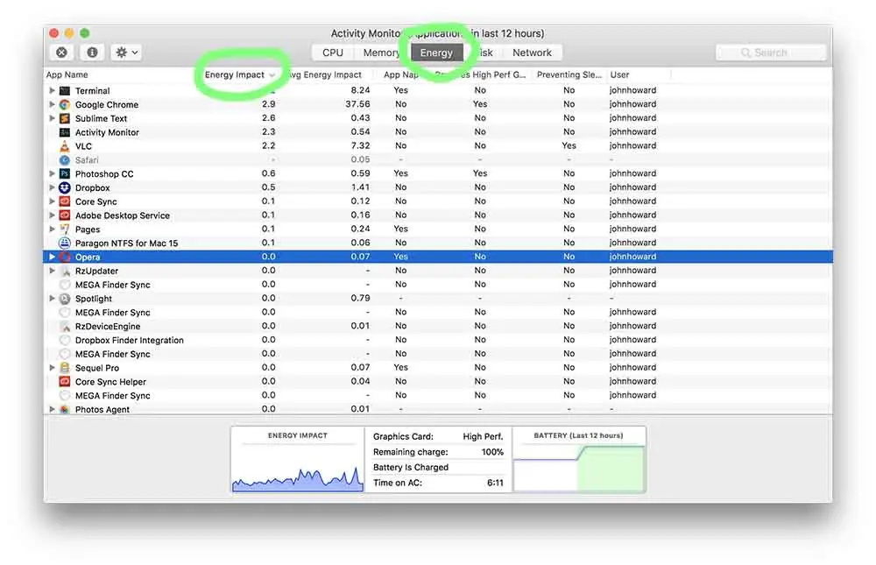
Task: Click the Photoshop CC app icon
Action: pyautogui.click(x=65, y=173)
